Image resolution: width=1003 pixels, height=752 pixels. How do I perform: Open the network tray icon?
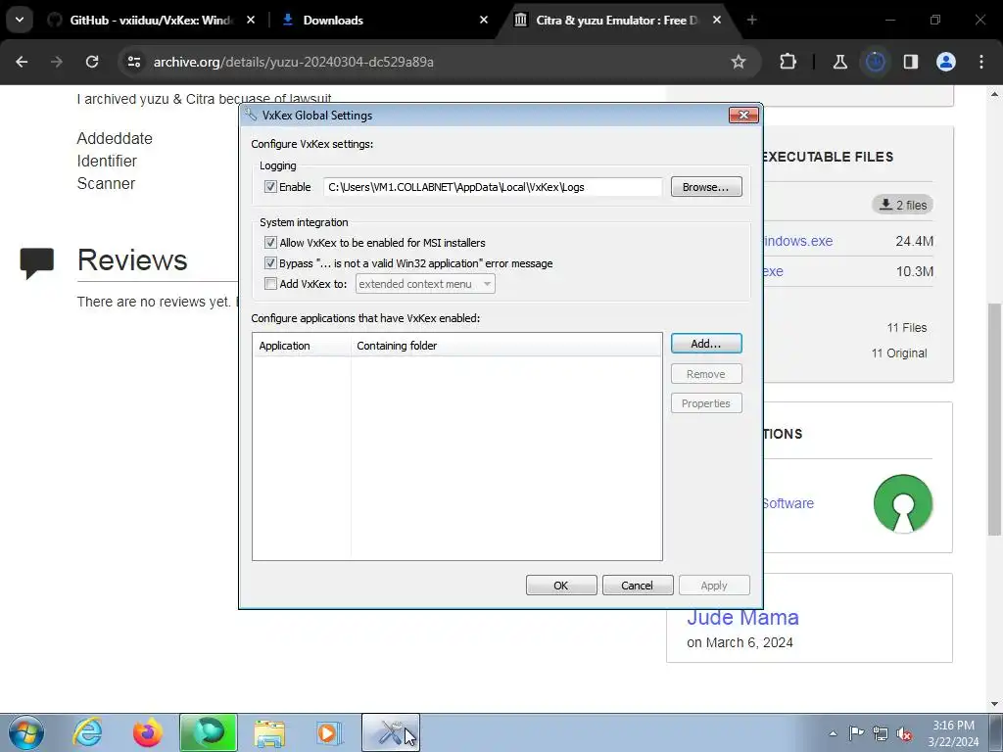[x=881, y=732]
